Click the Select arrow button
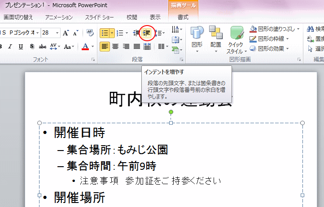 tap(315, 49)
